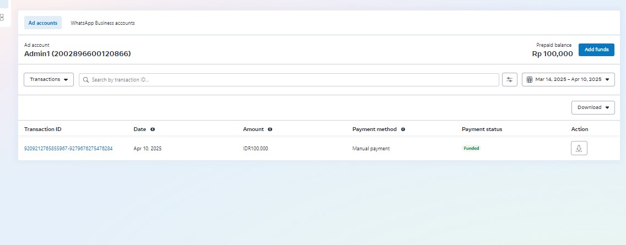Focus the Search by transaction ID field
The image size is (626, 245).
[292, 80]
